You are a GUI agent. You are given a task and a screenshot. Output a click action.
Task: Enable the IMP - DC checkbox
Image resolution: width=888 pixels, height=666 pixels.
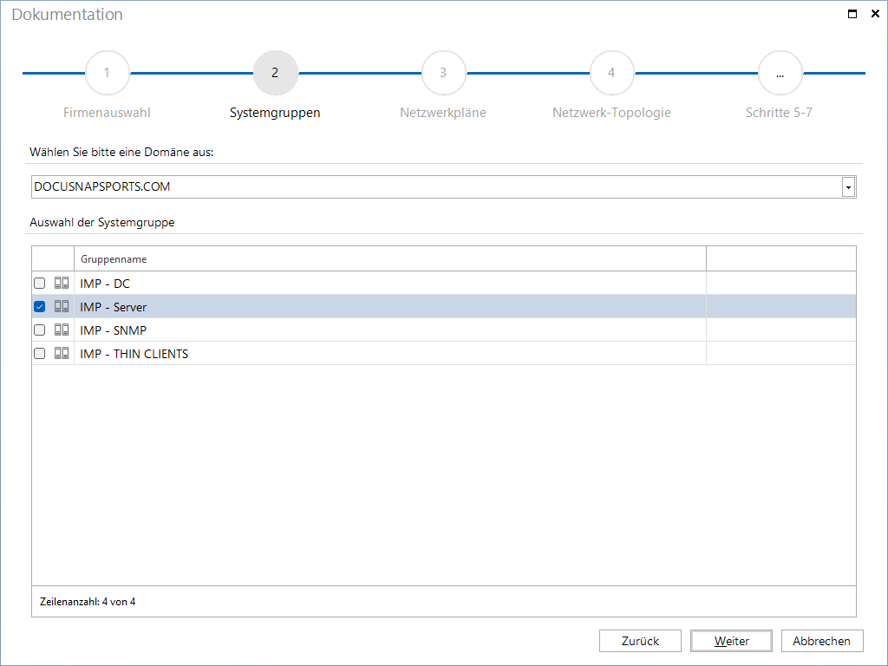tap(40, 284)
